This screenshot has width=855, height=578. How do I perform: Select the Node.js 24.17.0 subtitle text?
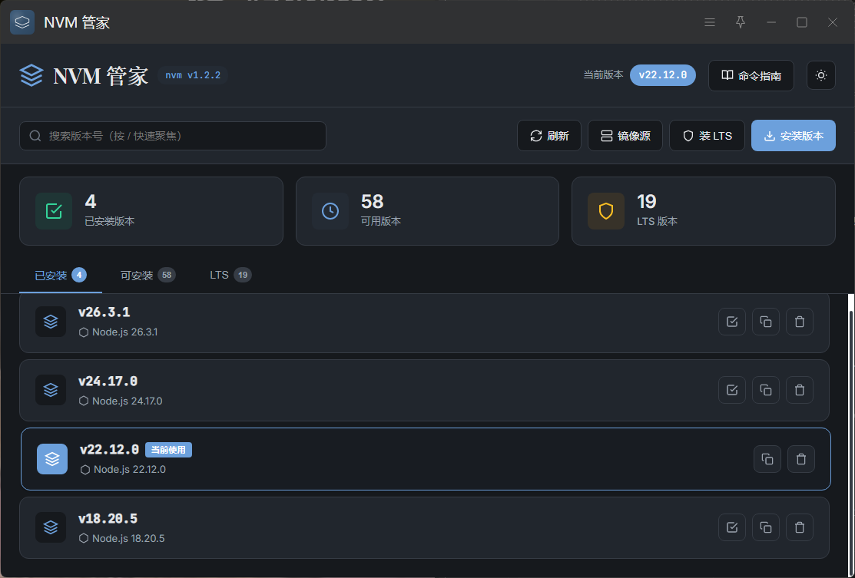pos(127,401)
